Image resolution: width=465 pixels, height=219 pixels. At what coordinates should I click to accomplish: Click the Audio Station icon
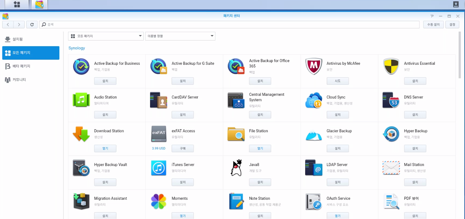point(81,100)
